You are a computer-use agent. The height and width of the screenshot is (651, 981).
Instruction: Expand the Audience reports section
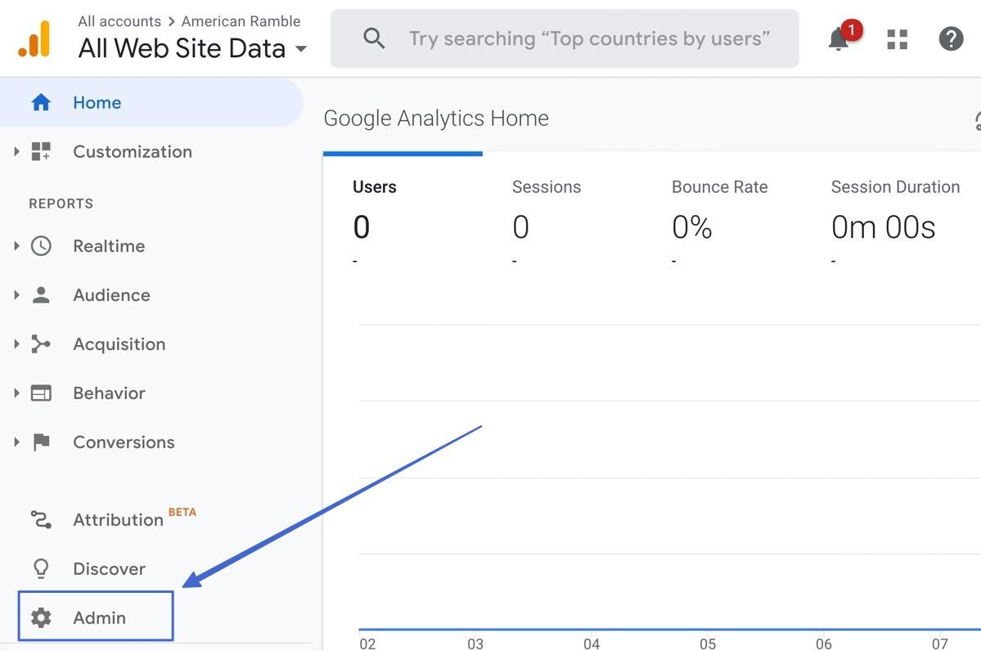point(16,294)
